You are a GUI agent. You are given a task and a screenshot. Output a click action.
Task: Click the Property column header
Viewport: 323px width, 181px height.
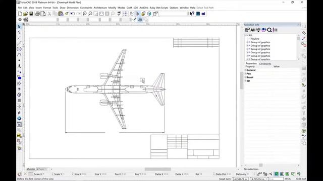pyautogui.click(x=250, y=67)
